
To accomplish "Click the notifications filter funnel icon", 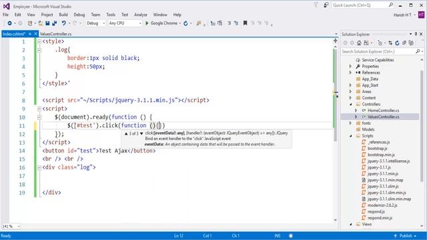I will [316, 5].
